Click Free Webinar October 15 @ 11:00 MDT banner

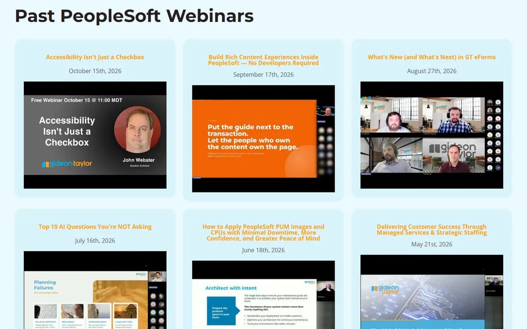click(x=77, y=100)
